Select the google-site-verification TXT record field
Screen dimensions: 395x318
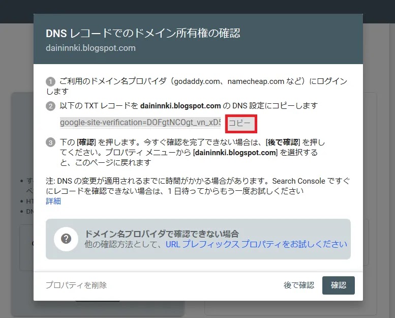140,123
